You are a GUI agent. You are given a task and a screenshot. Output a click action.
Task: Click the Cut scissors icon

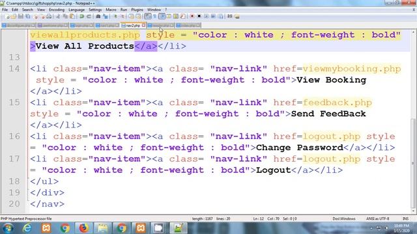pos(58,16)
